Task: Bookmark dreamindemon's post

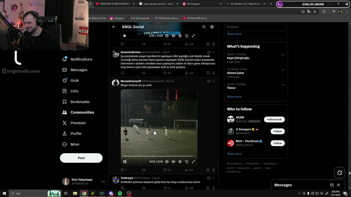Action: 208,73
